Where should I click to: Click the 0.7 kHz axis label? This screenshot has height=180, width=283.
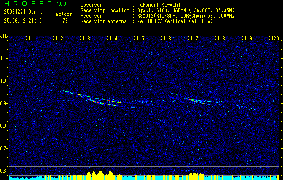coord(4,148)
